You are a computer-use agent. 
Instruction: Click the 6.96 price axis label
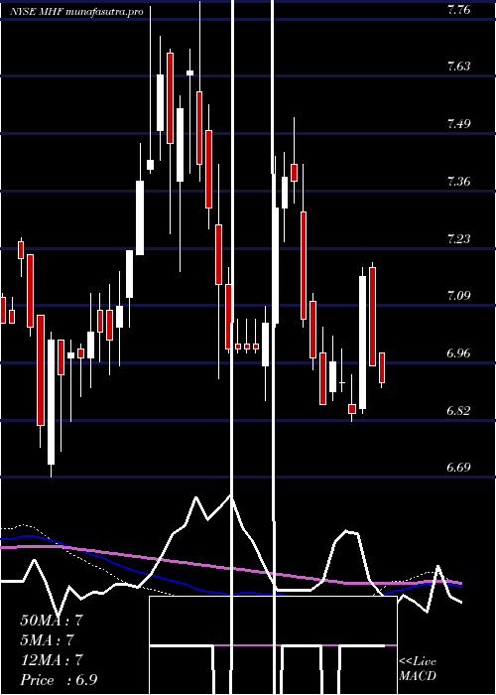[x=459, y=353]
